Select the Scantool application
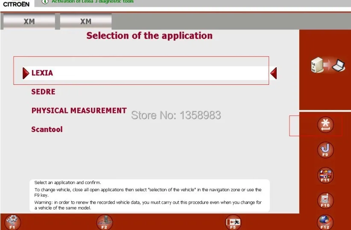This screenshot has height=230, width=351. (x=47, y=129)
